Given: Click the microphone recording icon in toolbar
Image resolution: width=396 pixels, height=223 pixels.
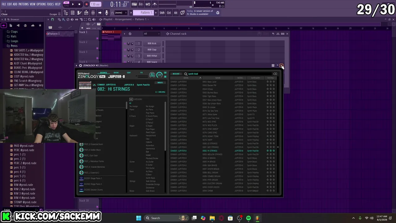Looking at the screenshot, I should click(106, 13).
